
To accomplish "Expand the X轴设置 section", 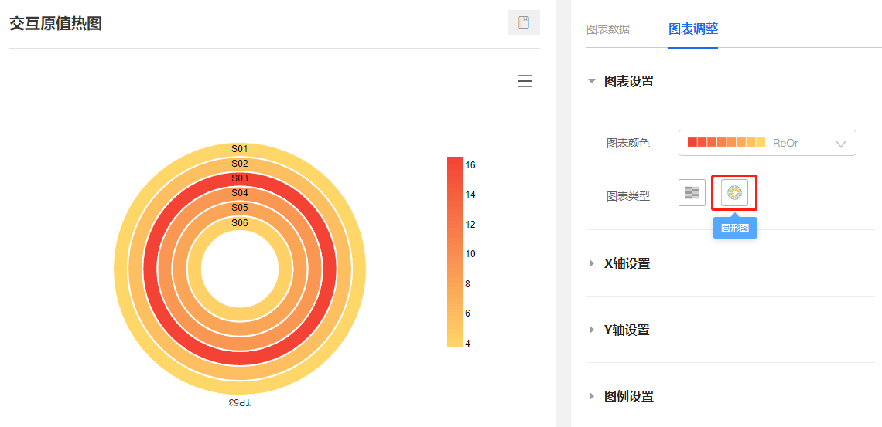I will pos(618,263).
